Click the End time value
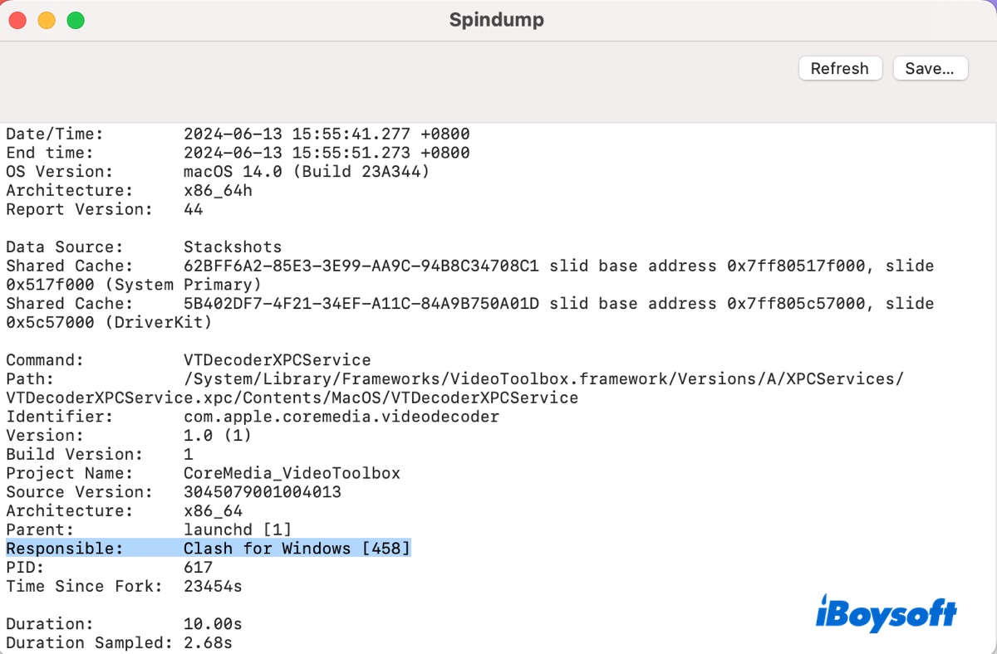 (x=326, y=153)
